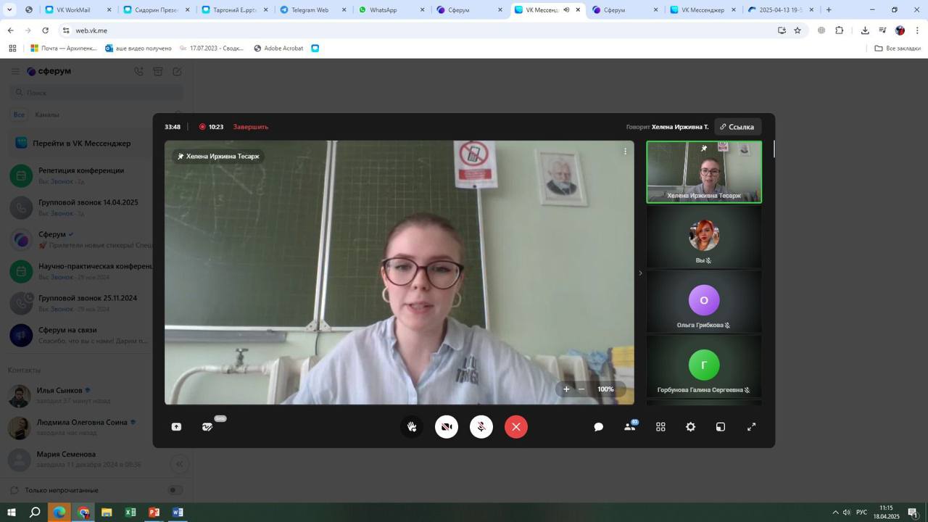Show the participants list

click(x=630, y=427)
